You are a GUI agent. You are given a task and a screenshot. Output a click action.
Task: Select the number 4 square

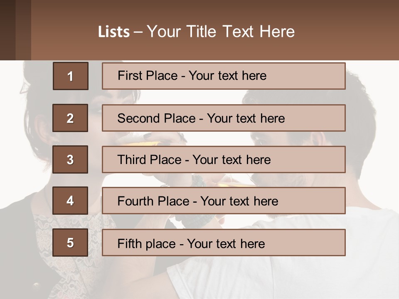pyautogui.click(x=70, y=201)
